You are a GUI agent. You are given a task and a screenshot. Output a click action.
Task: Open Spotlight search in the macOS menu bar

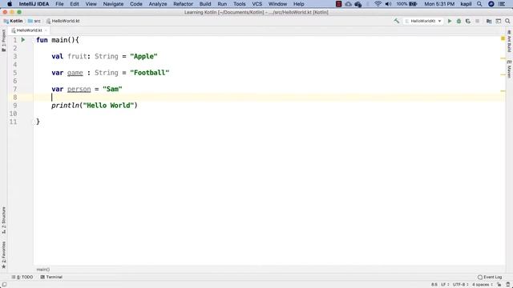(479, 4)
